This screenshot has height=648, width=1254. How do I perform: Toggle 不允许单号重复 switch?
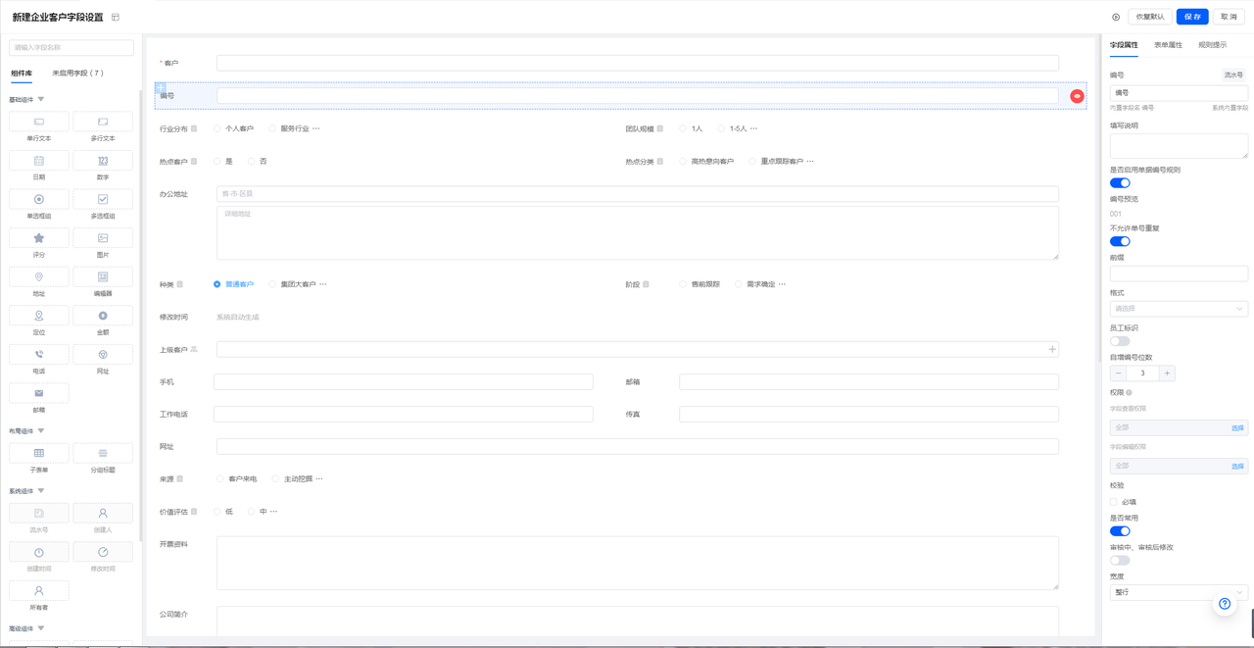pos(1120,241)
